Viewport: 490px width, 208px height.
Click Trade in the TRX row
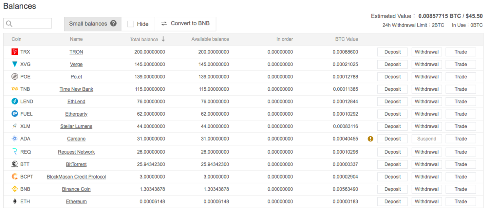pos(461,52)
